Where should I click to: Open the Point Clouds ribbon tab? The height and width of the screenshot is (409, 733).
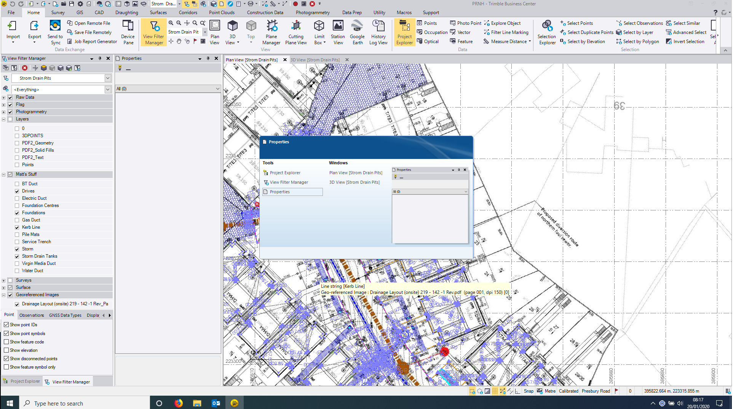pyautogui.click(x=222, y=12)
